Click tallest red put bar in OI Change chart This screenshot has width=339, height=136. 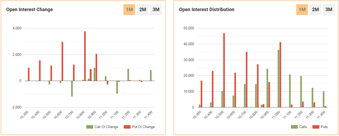(x=85, y=56)
